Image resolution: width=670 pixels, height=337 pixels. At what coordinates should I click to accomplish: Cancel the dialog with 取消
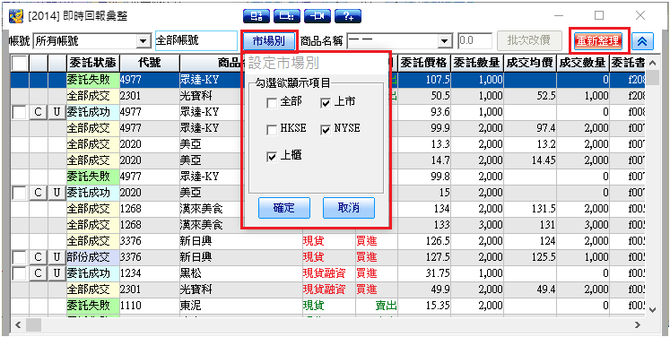(x=349, y=208)
